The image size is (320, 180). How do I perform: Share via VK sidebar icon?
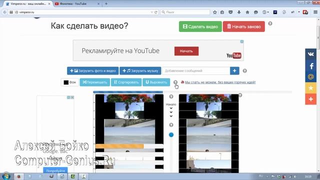[x=311, y=54]
